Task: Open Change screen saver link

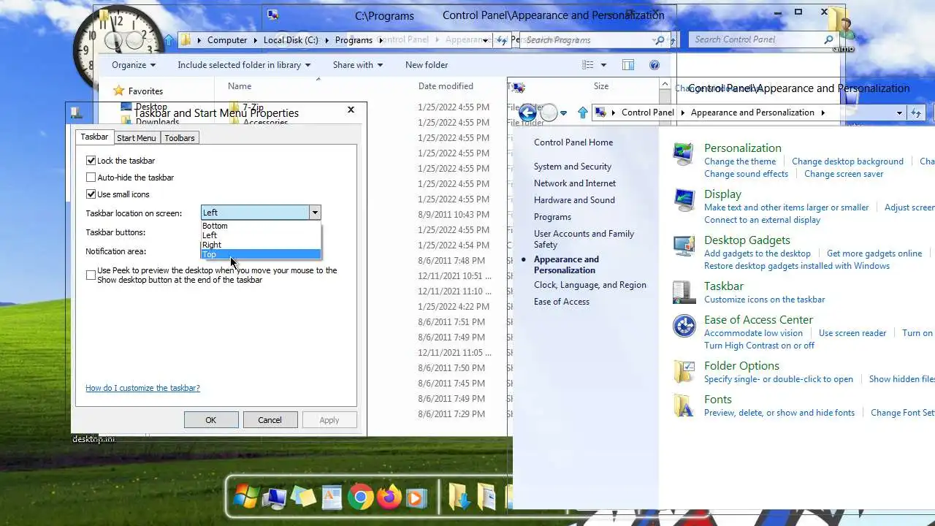Action: pos(844,174)
